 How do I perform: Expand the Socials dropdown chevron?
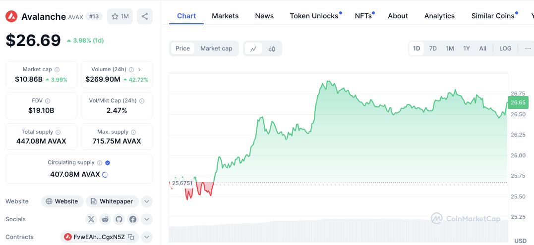146,219
